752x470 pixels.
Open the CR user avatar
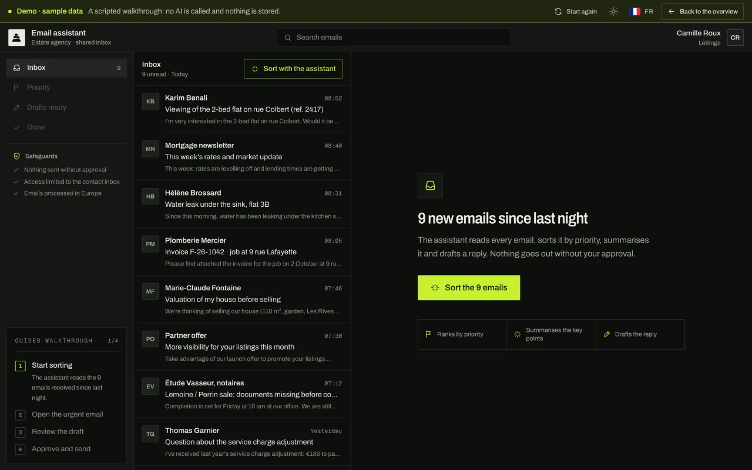tap(735, 38)
